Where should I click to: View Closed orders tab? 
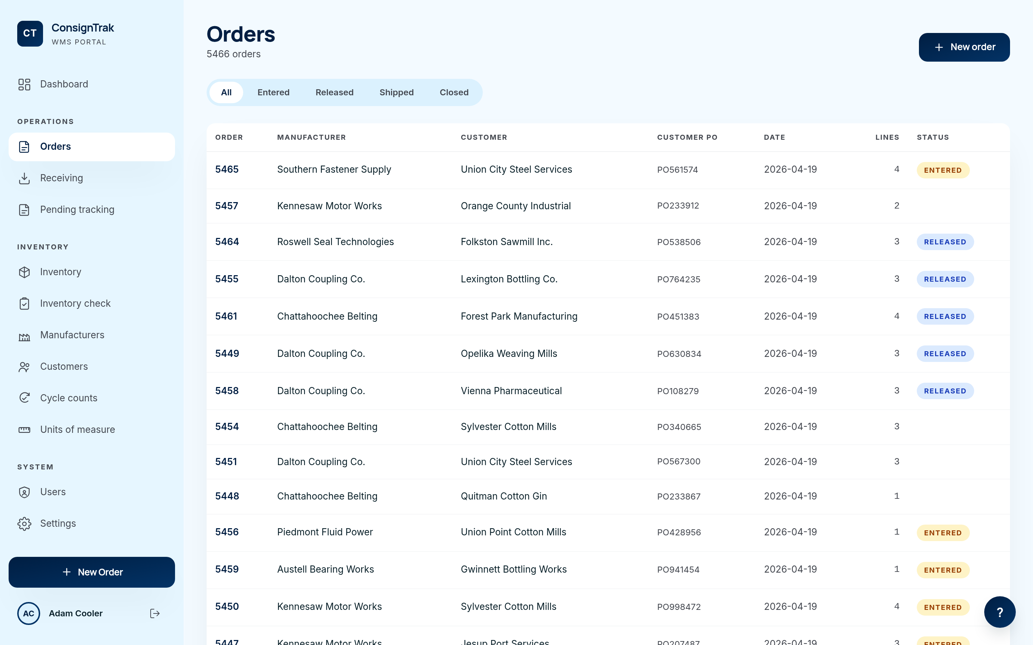click(454, 92)
